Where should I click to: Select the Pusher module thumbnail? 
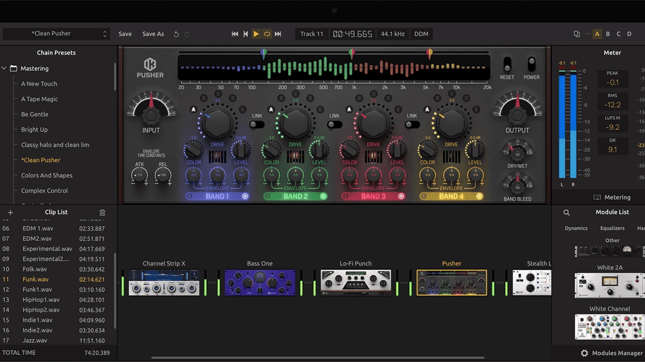451,283
